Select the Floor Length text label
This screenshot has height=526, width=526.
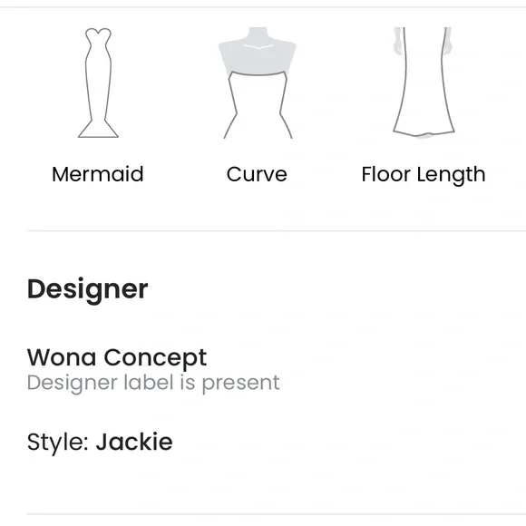424,175
